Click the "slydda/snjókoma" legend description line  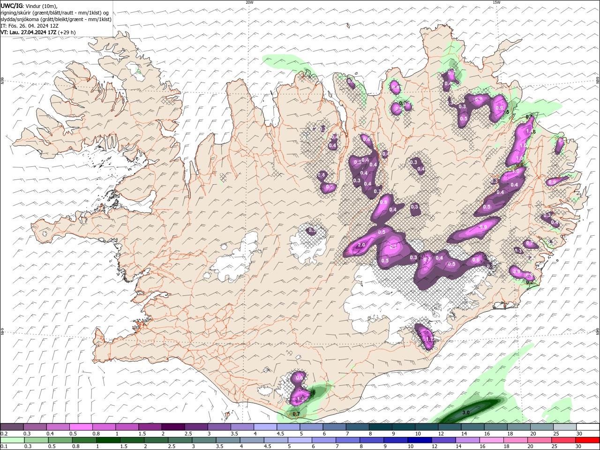point(56,19)
